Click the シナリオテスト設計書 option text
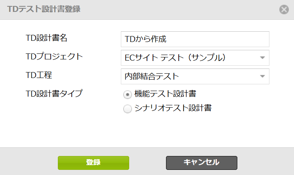 click(173, 108)
